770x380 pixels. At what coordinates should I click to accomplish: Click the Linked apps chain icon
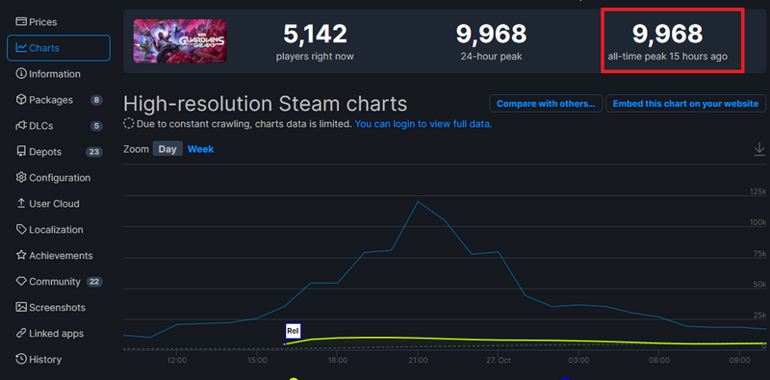(x=21, y=334)
